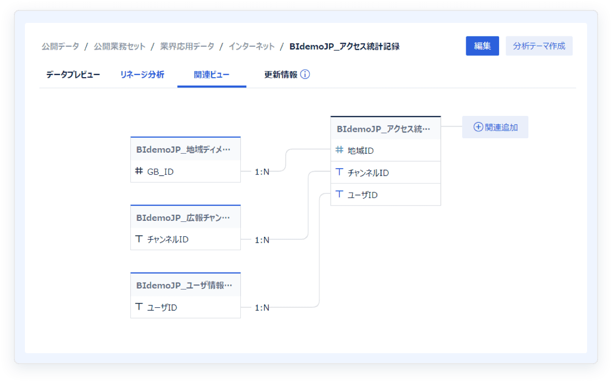Open the info icon next to 更新情報

(305, 74)
